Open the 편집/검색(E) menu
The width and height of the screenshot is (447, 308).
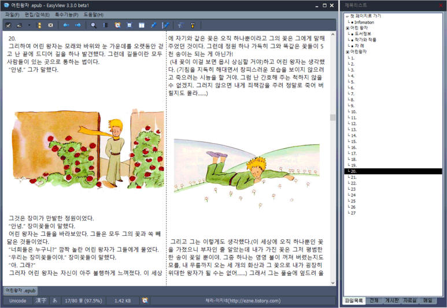pos(37,14)
